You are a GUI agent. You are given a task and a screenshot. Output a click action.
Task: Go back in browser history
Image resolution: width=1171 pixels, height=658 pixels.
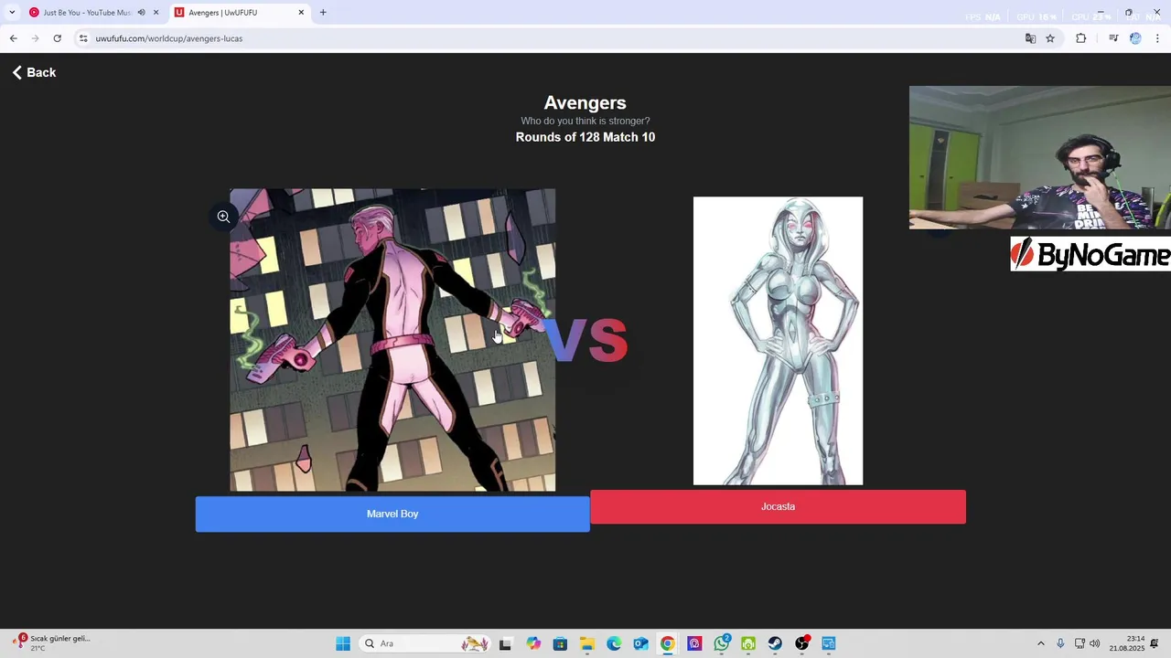pos(13,38)
